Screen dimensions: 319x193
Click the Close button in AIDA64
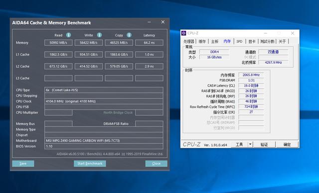pyautogui.click(x=156, y=164)
